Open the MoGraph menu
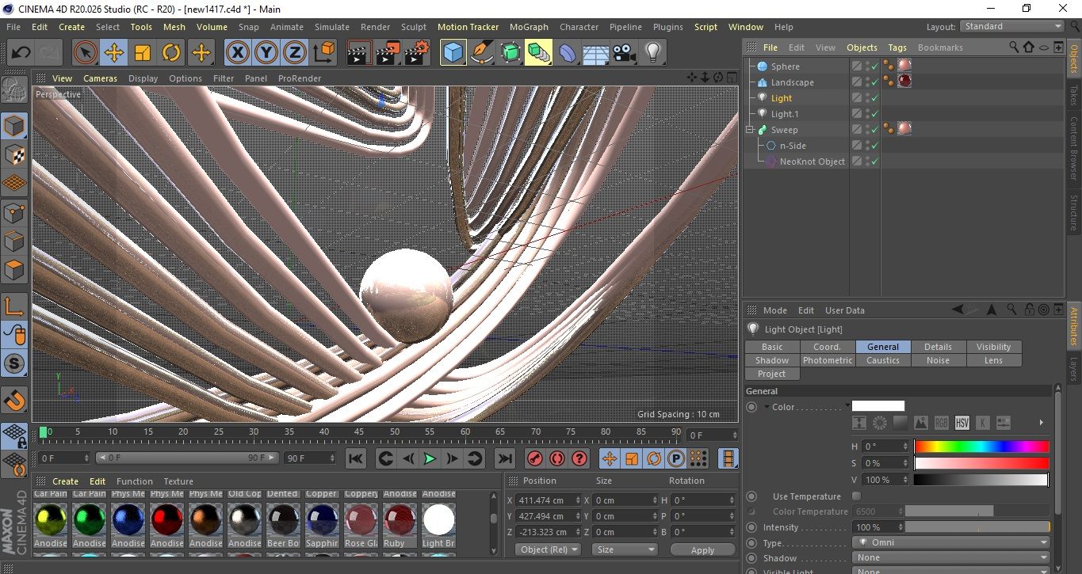Screen dimensions: 1082x574 529,27
